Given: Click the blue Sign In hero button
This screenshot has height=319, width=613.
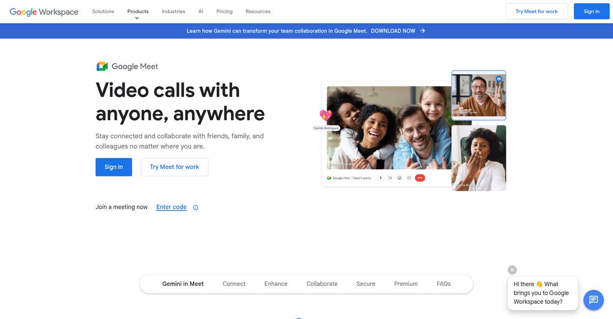Looking at the screenshot, I should coord(114,167).
